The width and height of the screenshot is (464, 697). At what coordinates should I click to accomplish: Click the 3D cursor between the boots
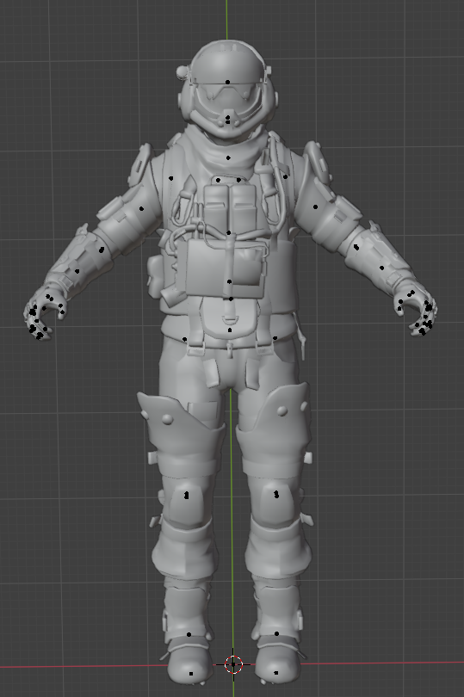click(233, 664)
